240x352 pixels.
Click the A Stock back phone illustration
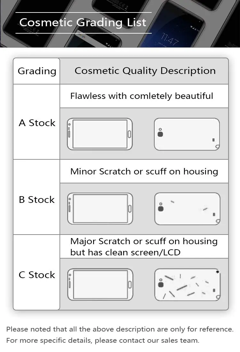click(x=187, y=134)
